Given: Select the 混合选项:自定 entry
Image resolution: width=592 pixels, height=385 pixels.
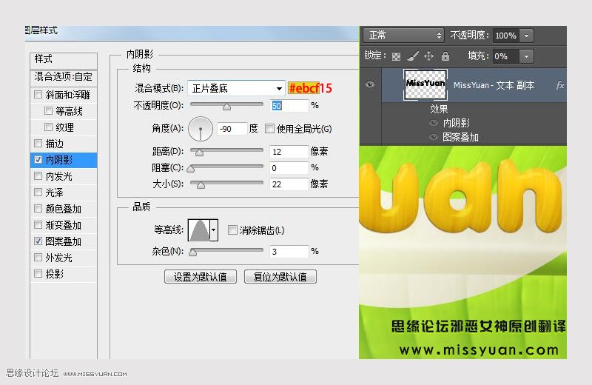Looking at the screenshot, I should point(64,77).
